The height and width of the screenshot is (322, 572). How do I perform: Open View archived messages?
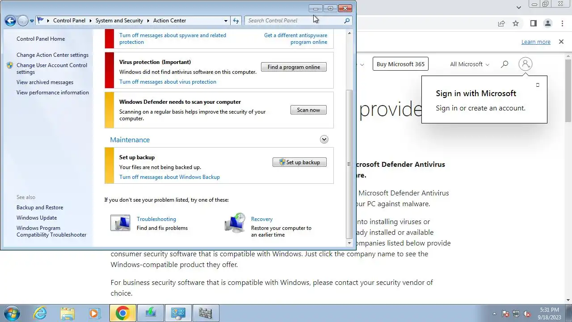45,82
